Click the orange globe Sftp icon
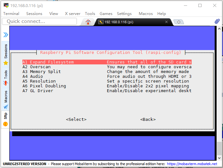The height and width of the screenshot is (168, 223). coord(5,124)
